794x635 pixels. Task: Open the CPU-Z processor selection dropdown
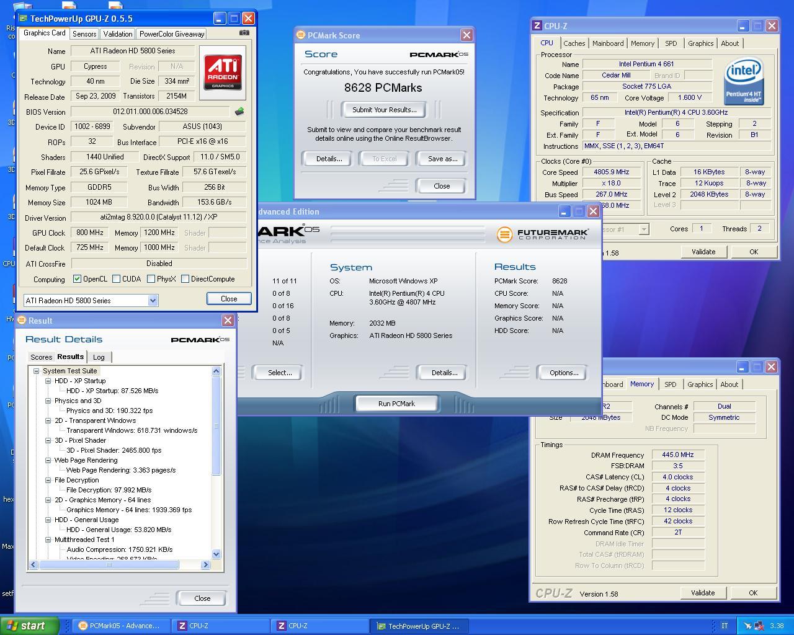(x=644, y=229)
